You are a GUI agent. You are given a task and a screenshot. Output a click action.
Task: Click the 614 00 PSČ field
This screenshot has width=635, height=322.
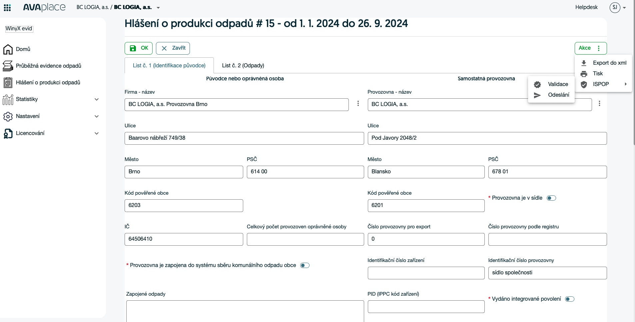305,172
